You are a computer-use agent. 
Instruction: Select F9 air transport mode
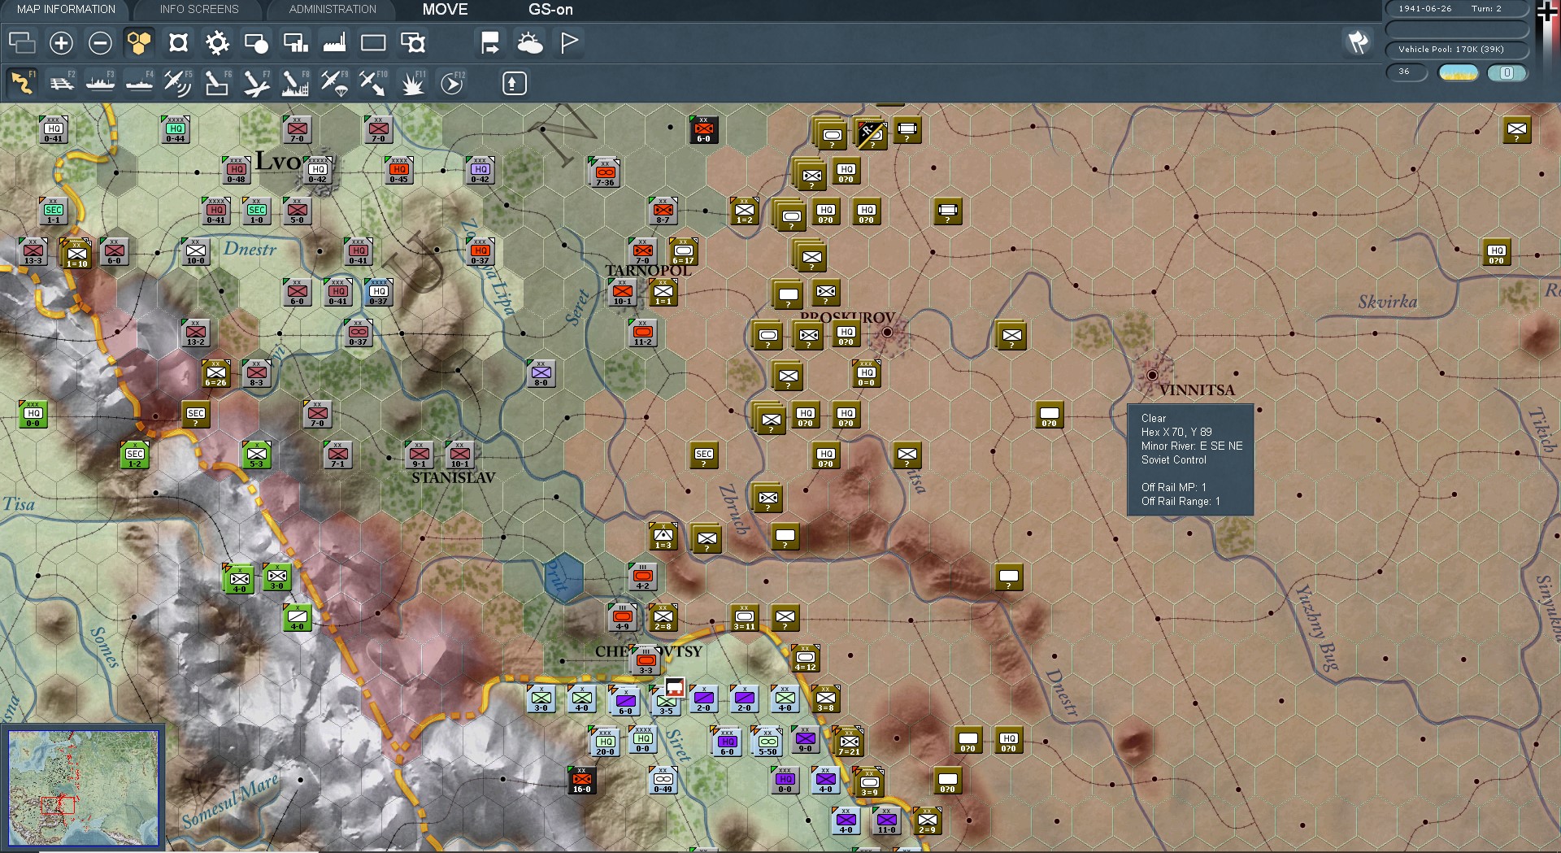coord(334,83)
